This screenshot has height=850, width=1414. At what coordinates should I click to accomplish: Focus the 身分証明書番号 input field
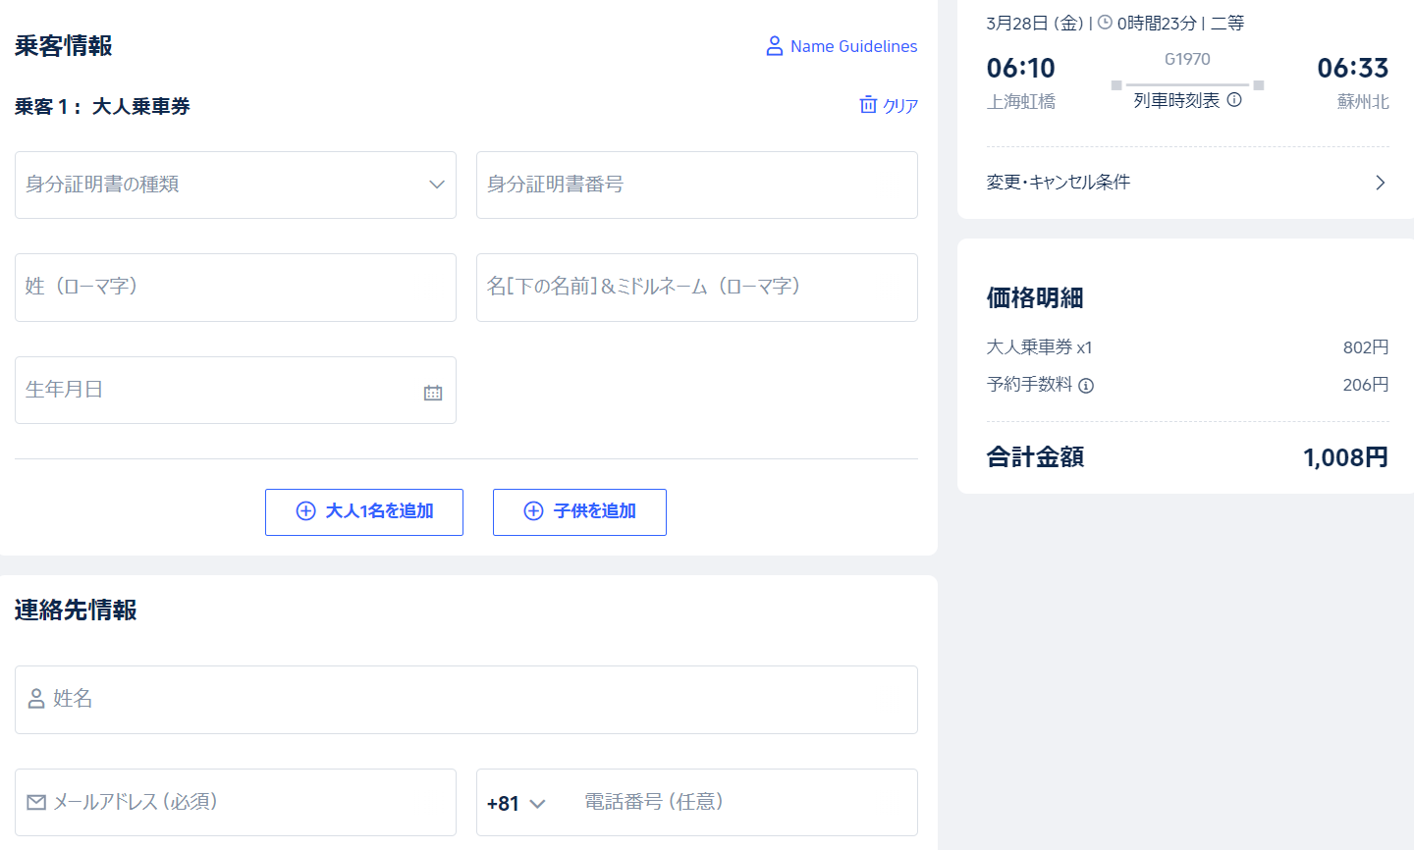click(x=696, y=185)
